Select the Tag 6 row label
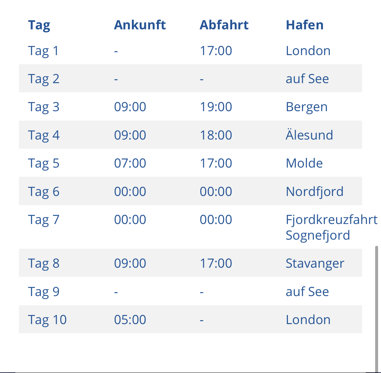Viewport: 381px width, 373px height. (44, 191)
